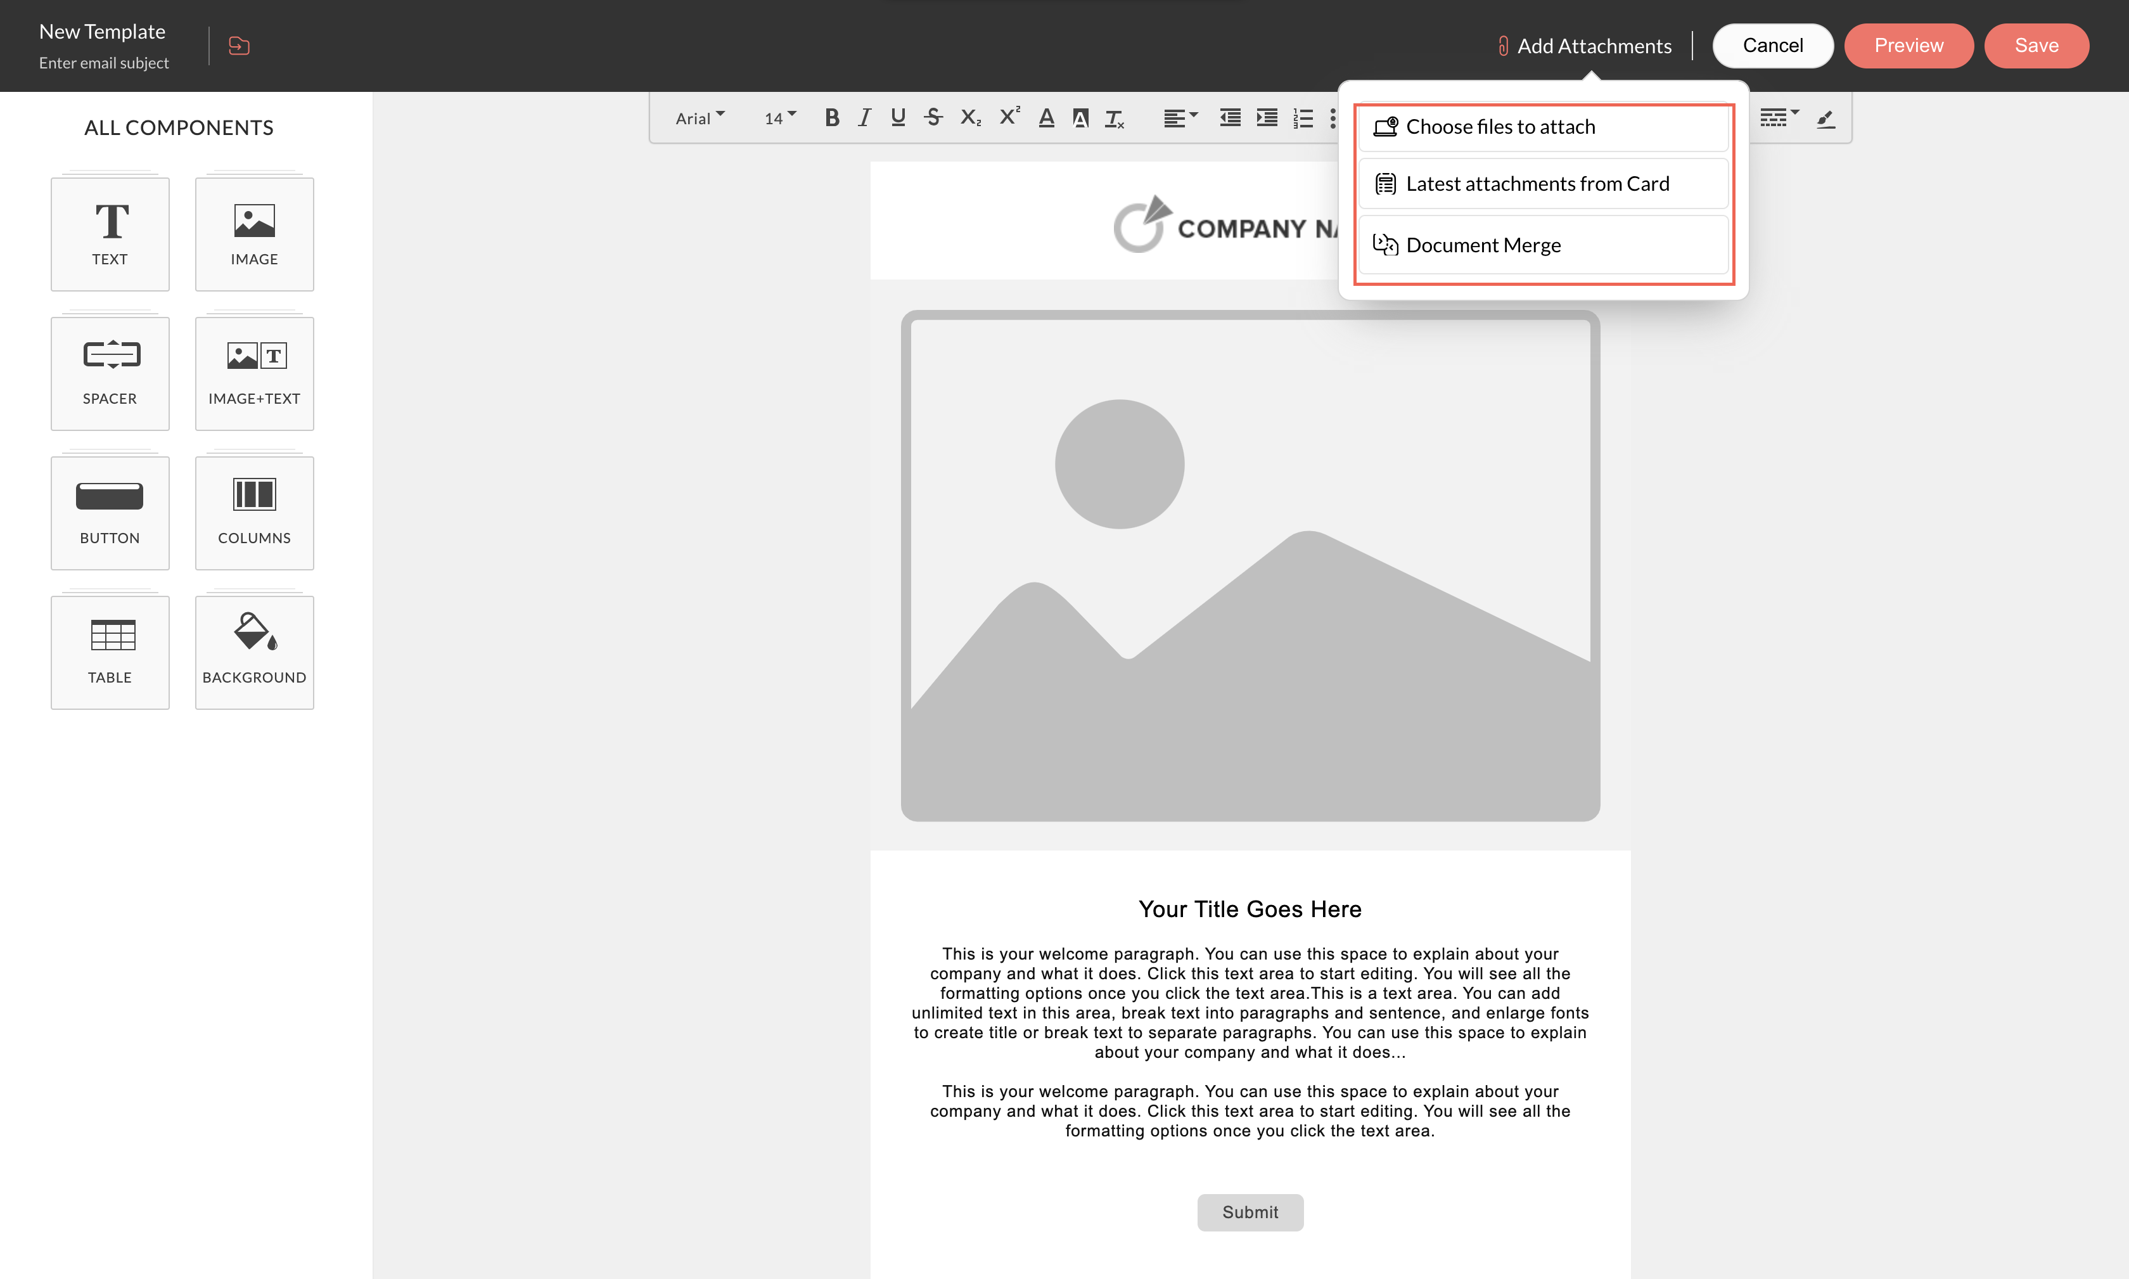Click the Cancel button
The image size is (2129, 1279).
(1772, 46)
